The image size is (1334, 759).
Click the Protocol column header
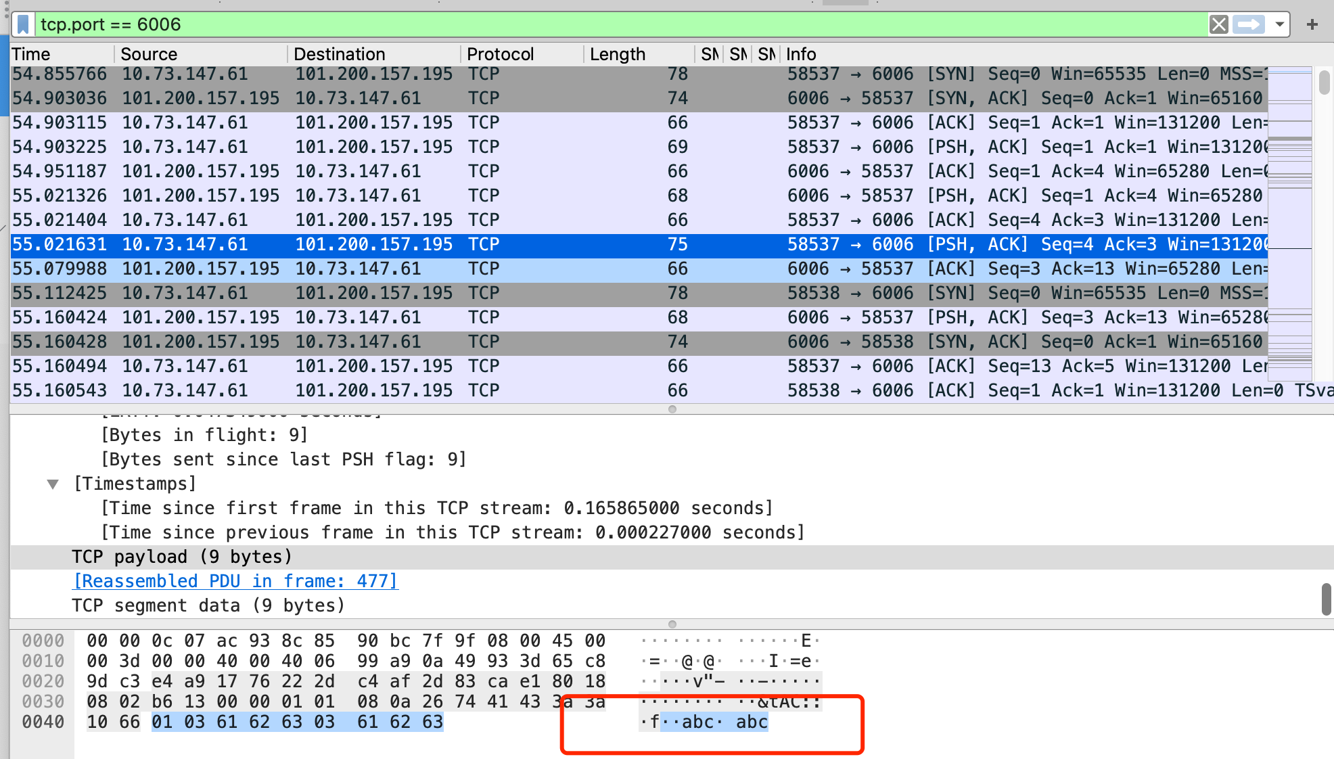click(500, 54)
